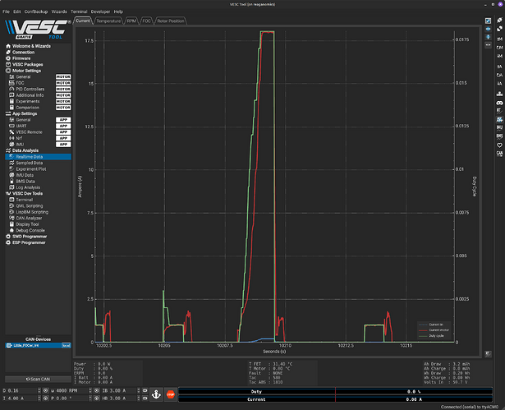
Task: Read motor configuration (down-arrow M icon)
Action: pyautogui.click(x=499, y=39)
